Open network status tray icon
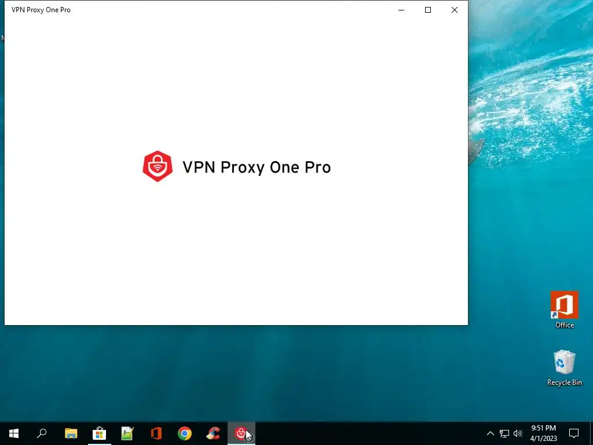Viewport: 593px width, 445px height. 504,433
